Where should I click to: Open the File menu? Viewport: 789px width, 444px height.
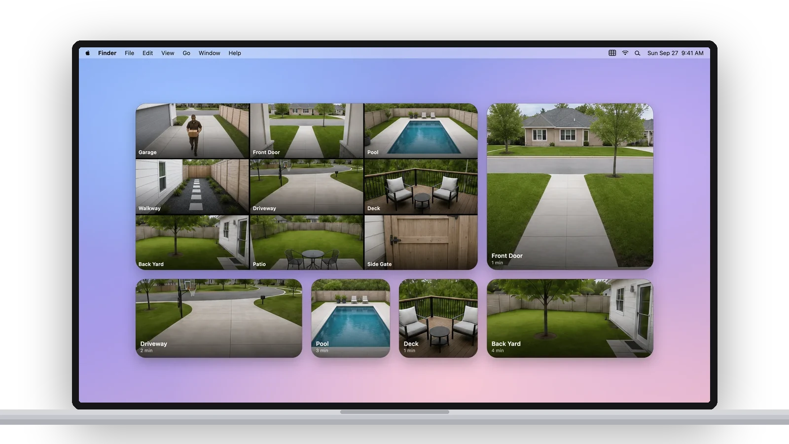click(x=129, y=53)
